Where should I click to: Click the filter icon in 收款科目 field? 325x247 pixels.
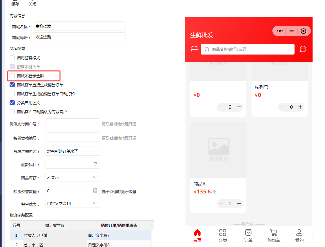pyautogui.click(x=95, y=164)
